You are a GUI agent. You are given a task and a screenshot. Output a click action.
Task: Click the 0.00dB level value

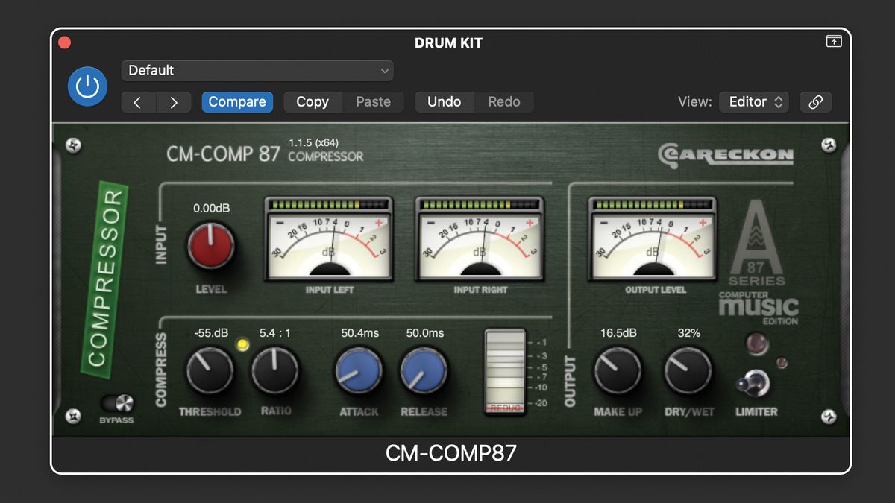pyautogui.click(x=212, y=209)
